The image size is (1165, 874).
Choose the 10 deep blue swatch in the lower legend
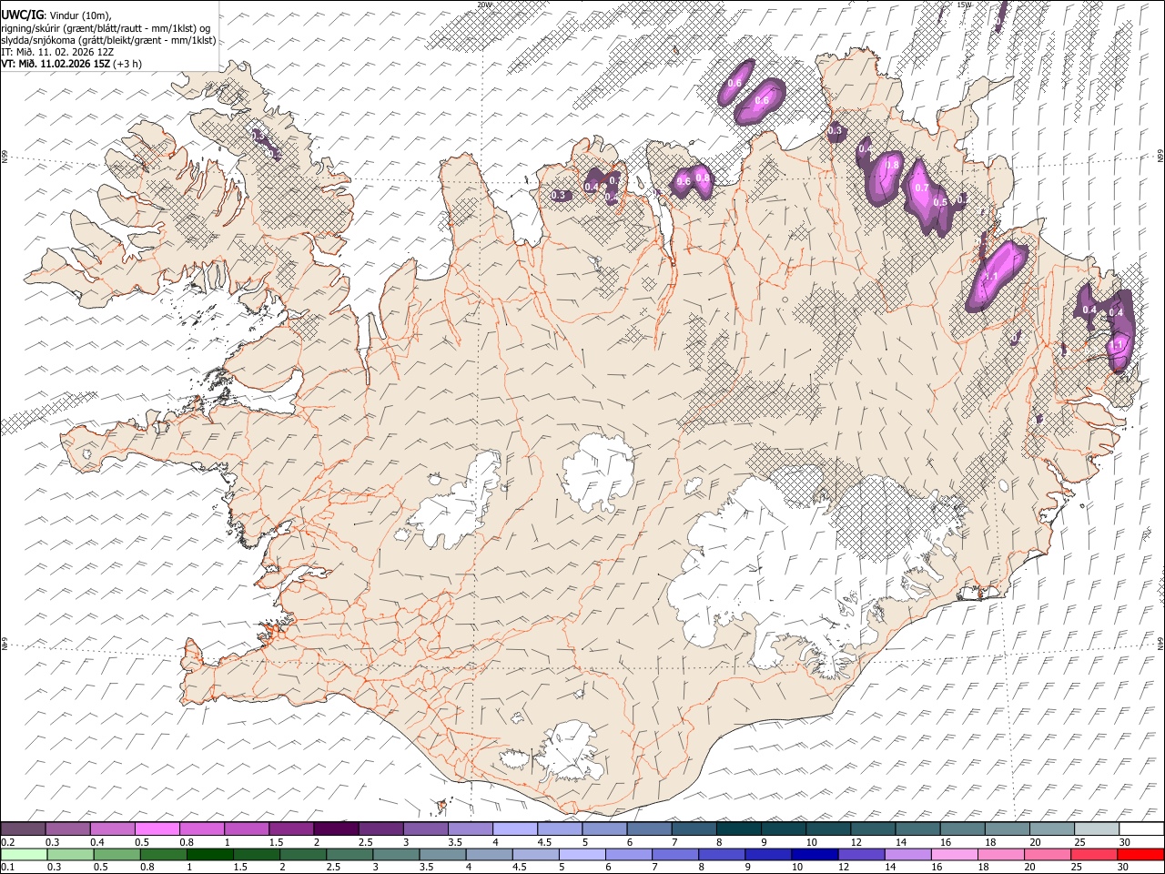[x=815, y=854]
